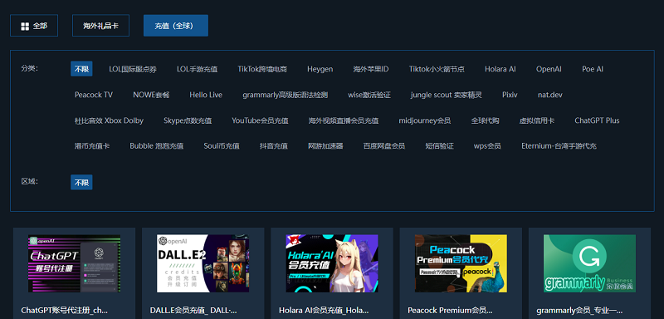
Task: Select Tiktok小火箭节点 category
Action: point(437,69)
